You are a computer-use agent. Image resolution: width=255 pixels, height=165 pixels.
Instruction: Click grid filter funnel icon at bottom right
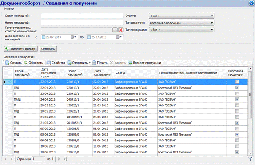click(250, 159)
